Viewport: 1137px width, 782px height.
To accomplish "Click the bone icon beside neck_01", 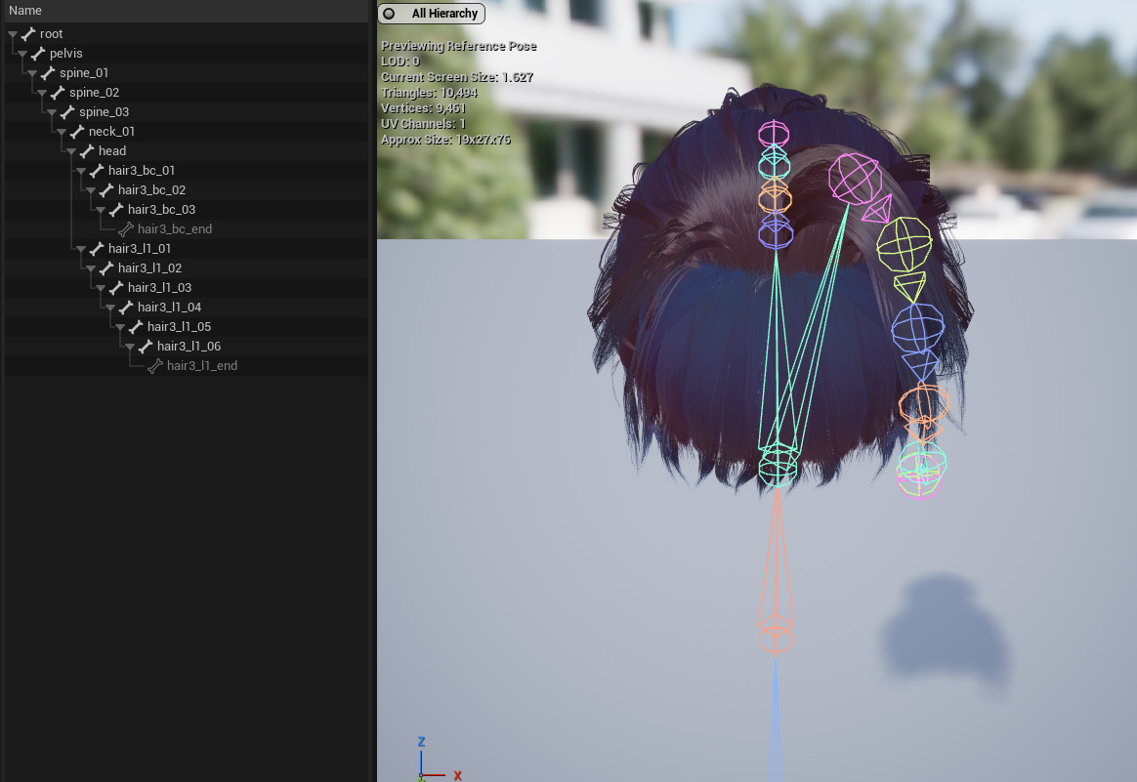I will point(77,132).
